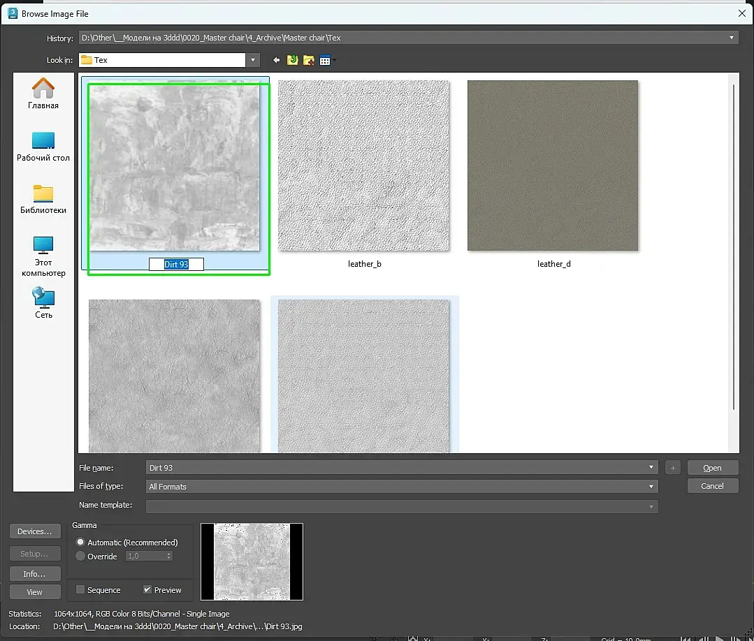Enable the Sequence checkbox

pos(80,590)
